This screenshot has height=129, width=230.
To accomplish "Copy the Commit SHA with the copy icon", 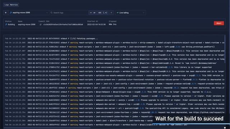I will click(41, 25).
